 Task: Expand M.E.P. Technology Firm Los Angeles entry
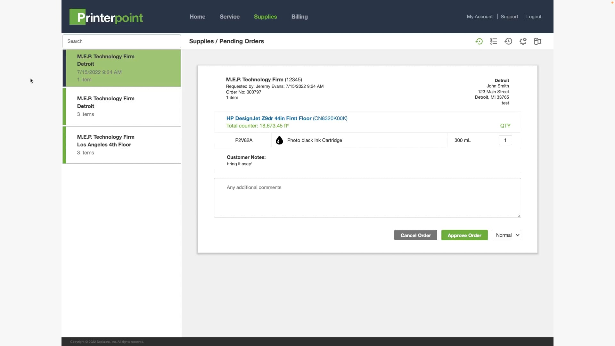click(x=122, y=144)
